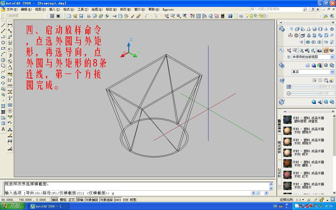Adjust the sun time slider

[x=305, y=93]
